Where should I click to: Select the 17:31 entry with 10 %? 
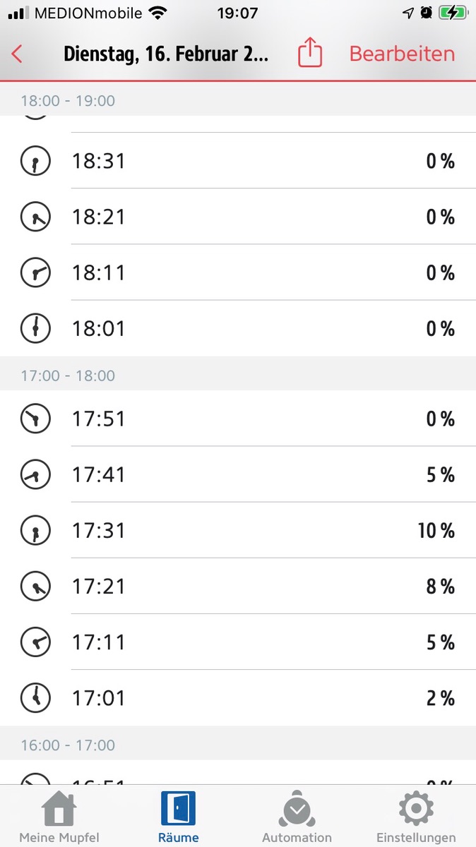pyautogui.click(x=238, y=531)
